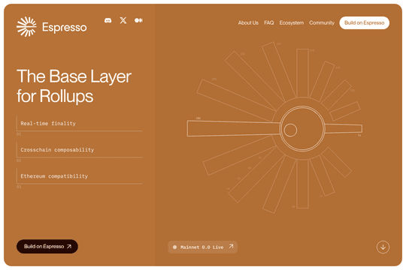This screenshot has width=406, height=270.
Task: Click the center circle of radial graphic
Action: pos(302,128)
